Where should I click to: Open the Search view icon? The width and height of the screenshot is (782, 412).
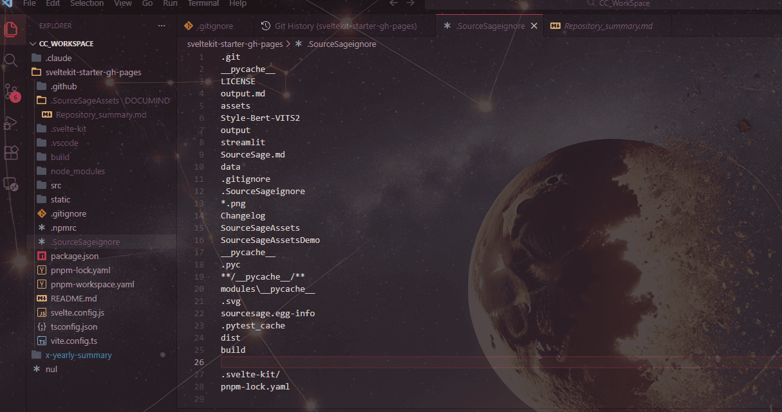pos(11,60)
